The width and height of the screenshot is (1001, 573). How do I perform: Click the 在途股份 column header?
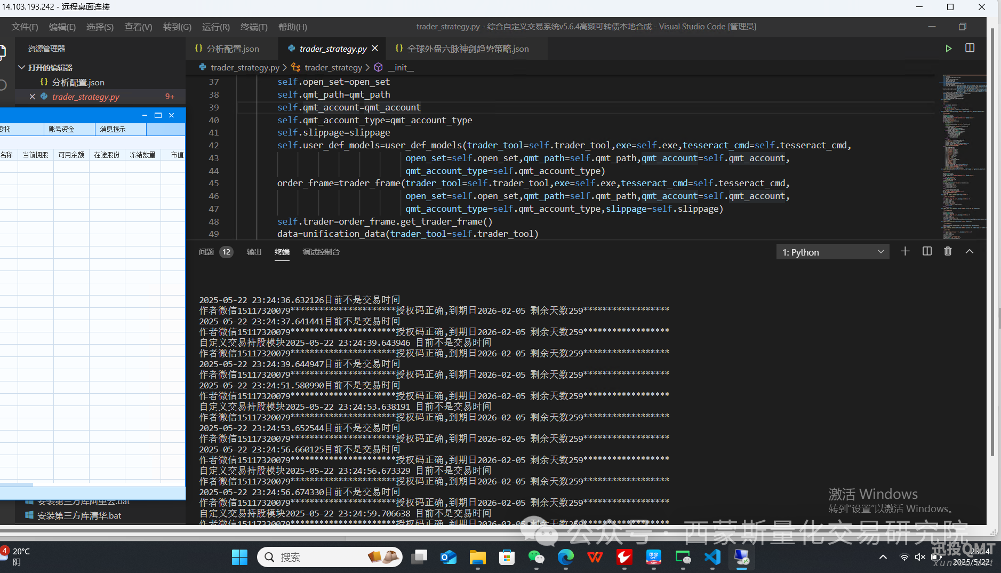107,155
